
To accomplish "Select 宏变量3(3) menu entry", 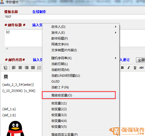I will [80, 115].
